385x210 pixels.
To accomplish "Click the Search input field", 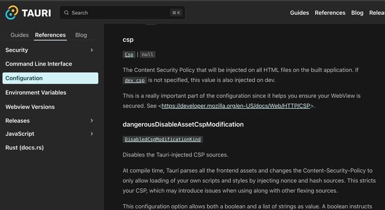I will point(122,13).
